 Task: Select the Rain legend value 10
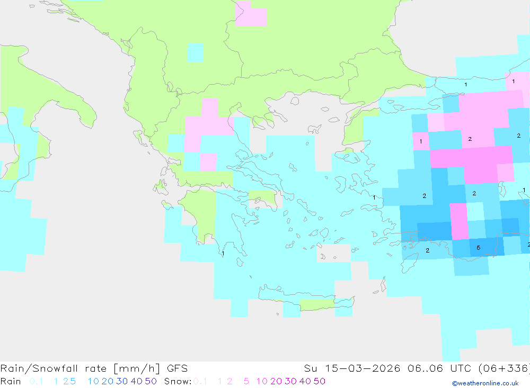[93, 381]
